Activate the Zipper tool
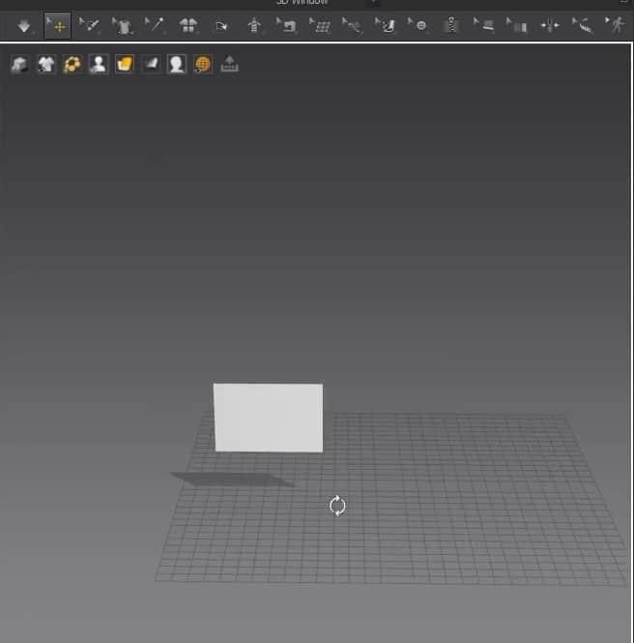The height and width of the screenshot is (643, 634). pyautogui.click(x=451, y=25)
